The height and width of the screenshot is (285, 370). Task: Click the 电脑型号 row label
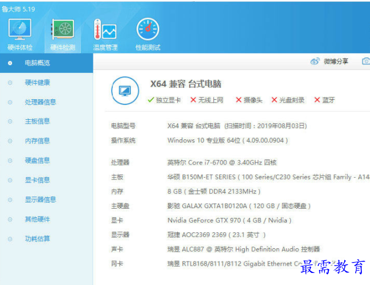(x=123, y=126)
